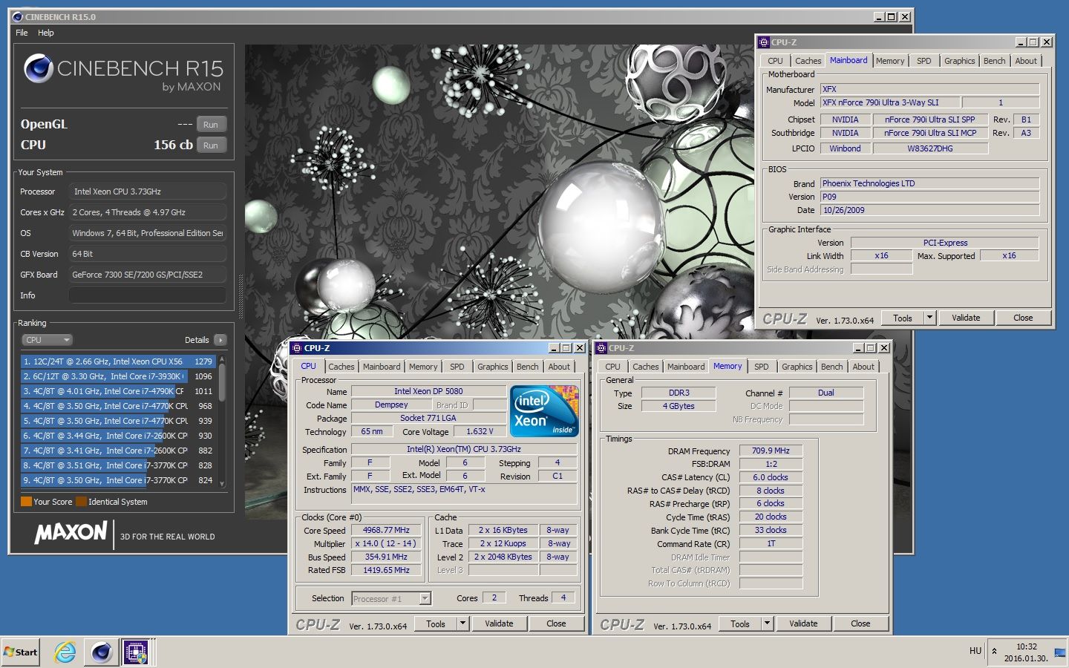Image resolution: width=1069 pixels, height=668 pixels.
Task: Select ranking row 12C/24T Xeon X56
Action: tap(118, 361)
